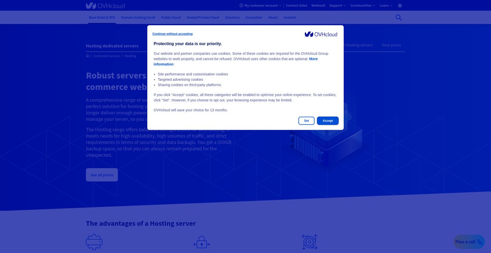Click the Webmail link
Image resolution: width=491 pixels, height=253 pixels.
point(318,6)
